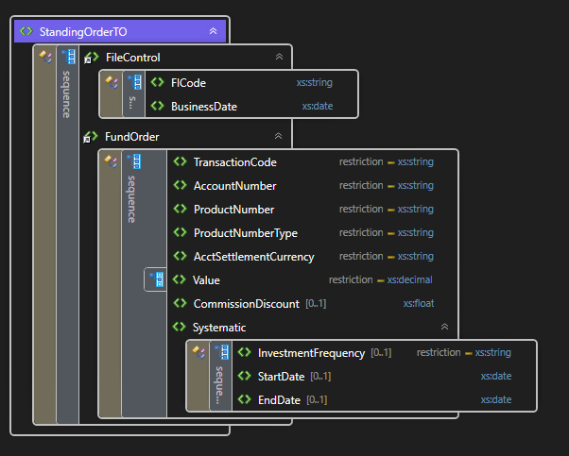
Task: Click the xs:decimal type of Value
Action: (x=409, y=280)
